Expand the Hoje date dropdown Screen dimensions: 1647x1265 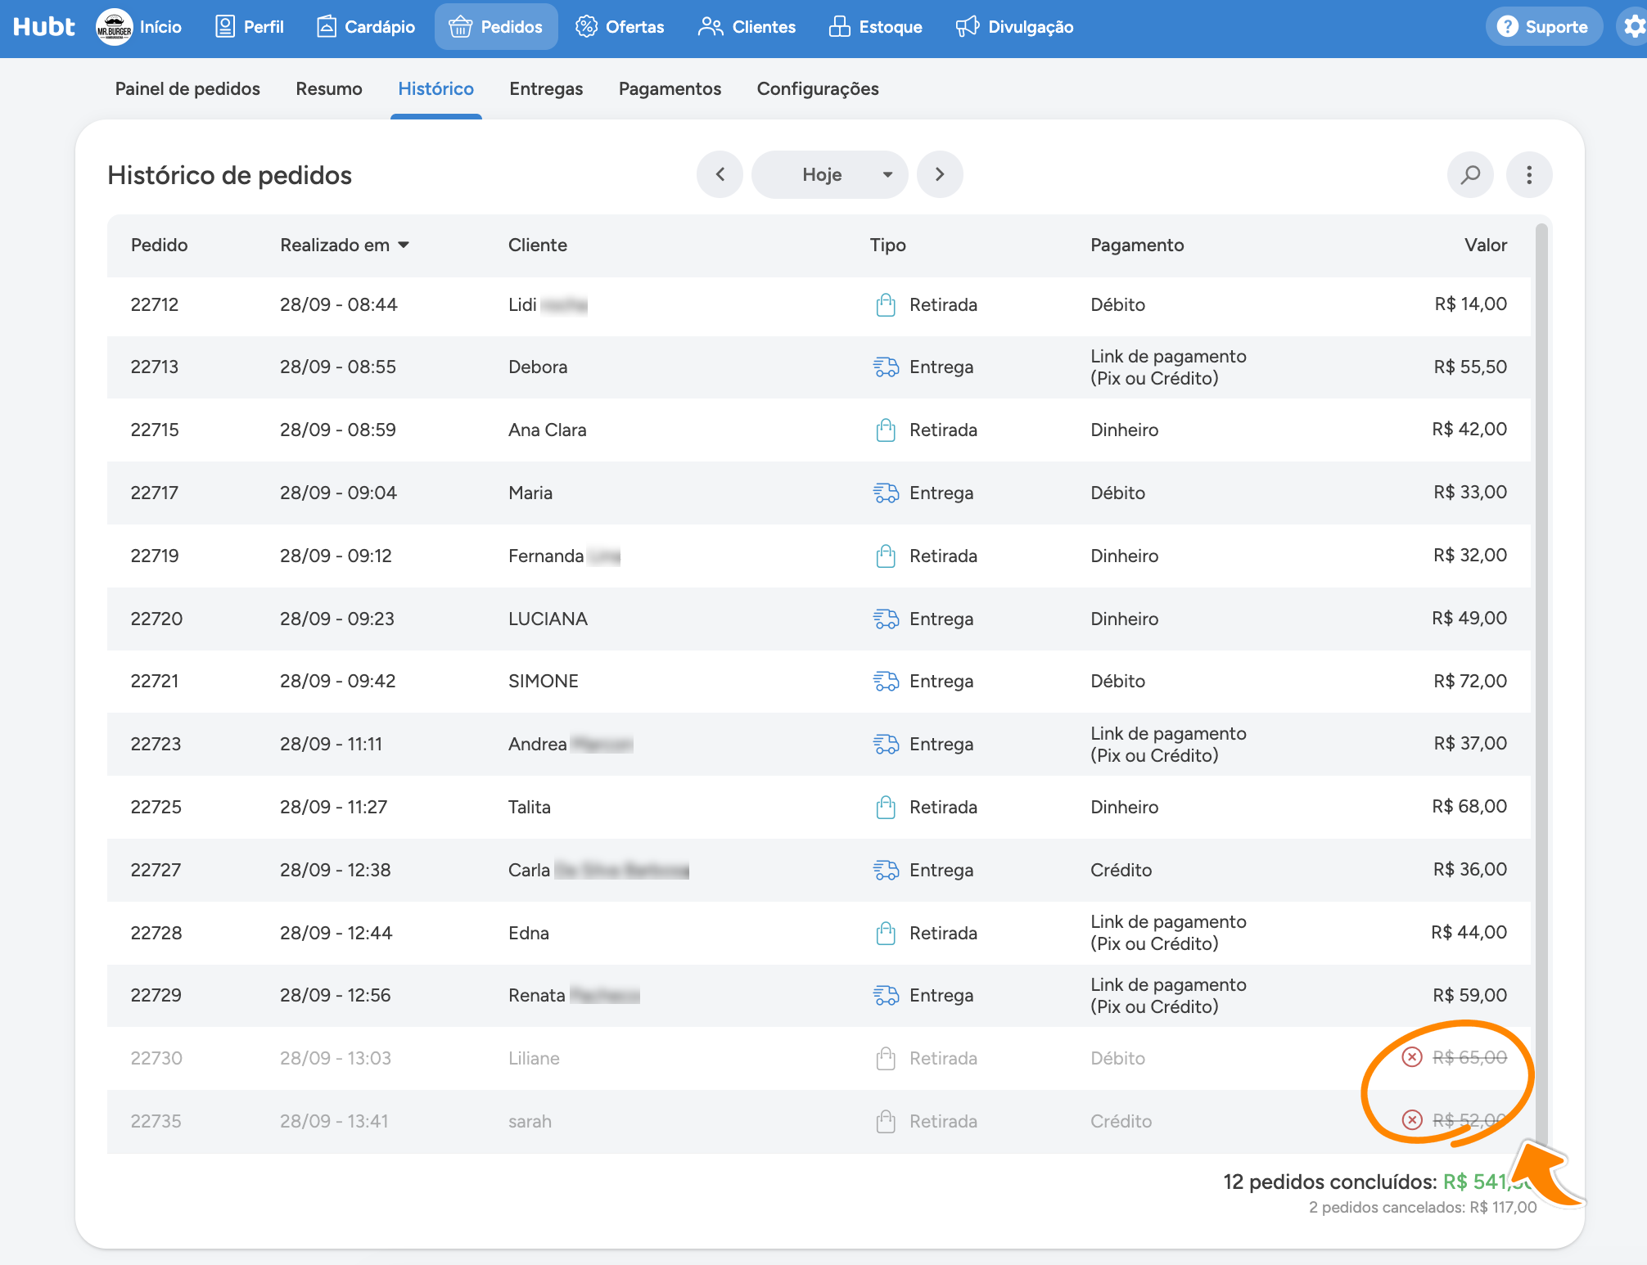(x=830, y=174)
